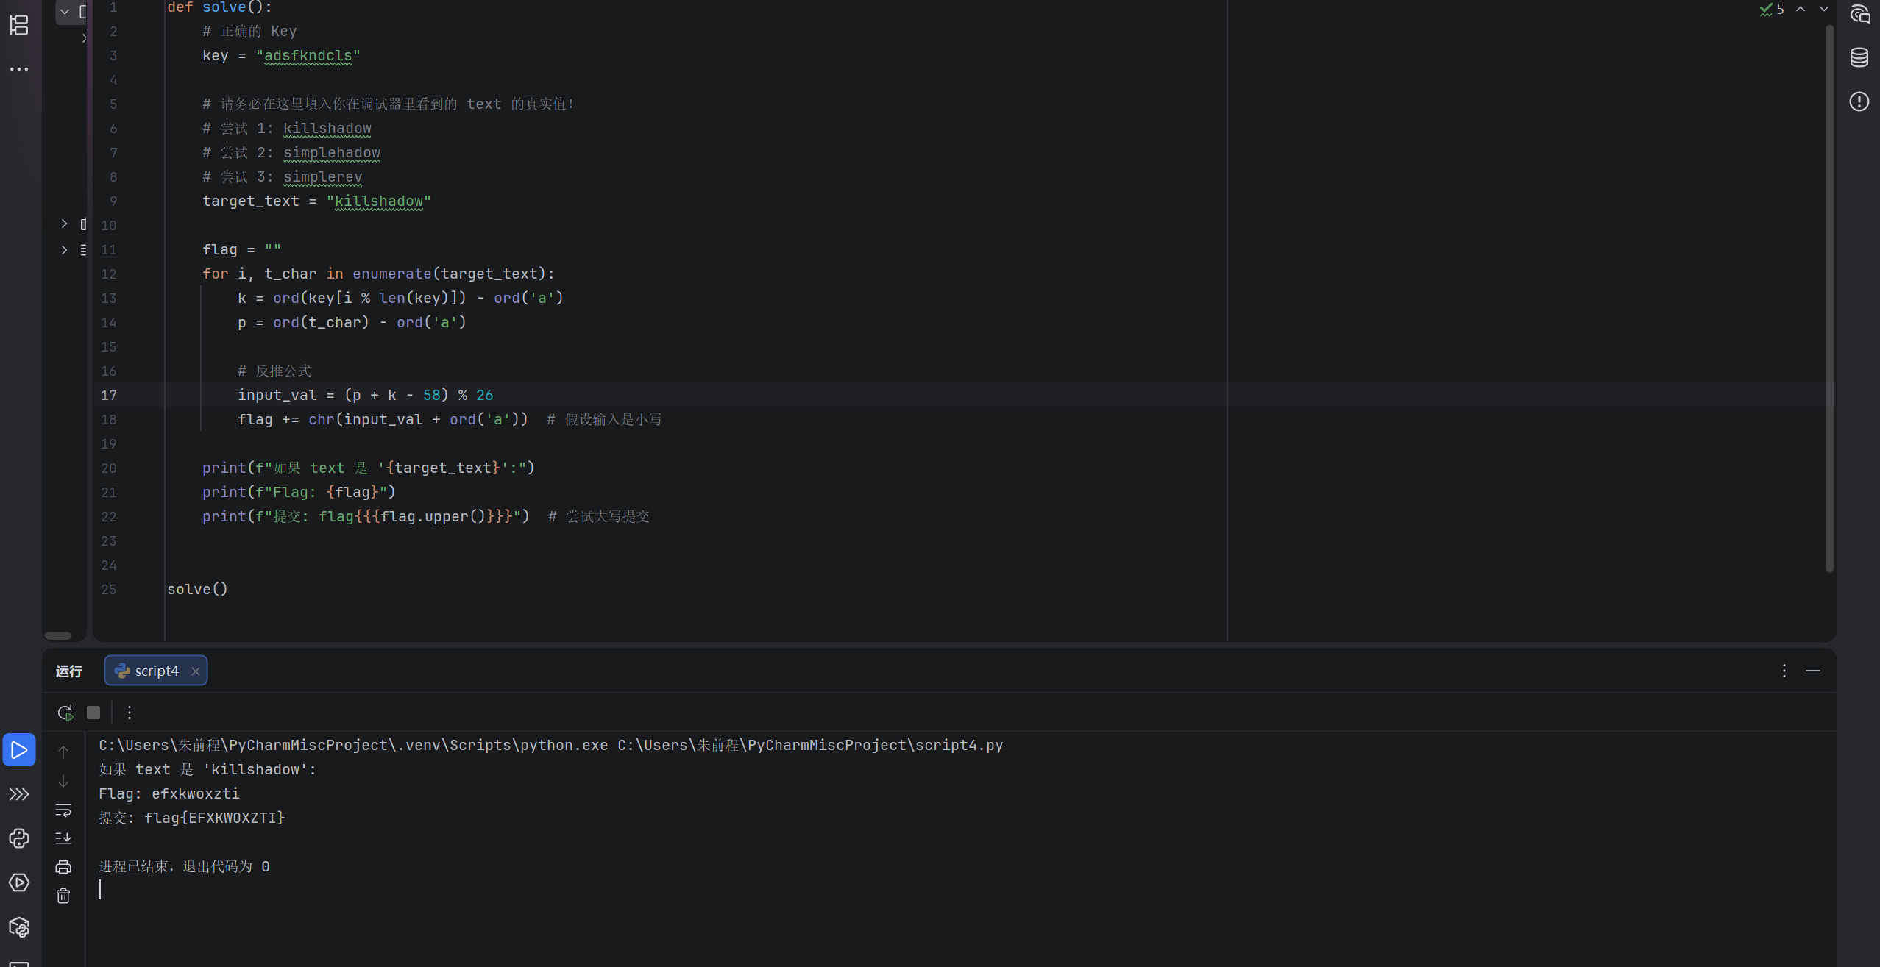Toggle scroll to end of console output
Image resolution: width=1880 pixels, height=967 pixels.
tap(63, 838)
